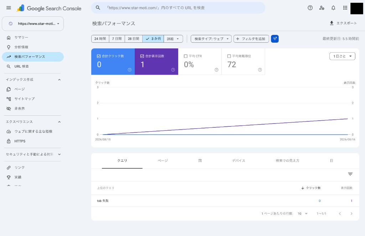Switch to the ページ tab
Image resolution: width=365 pixels, height=236 pixels.
click(x=163, y=161)
